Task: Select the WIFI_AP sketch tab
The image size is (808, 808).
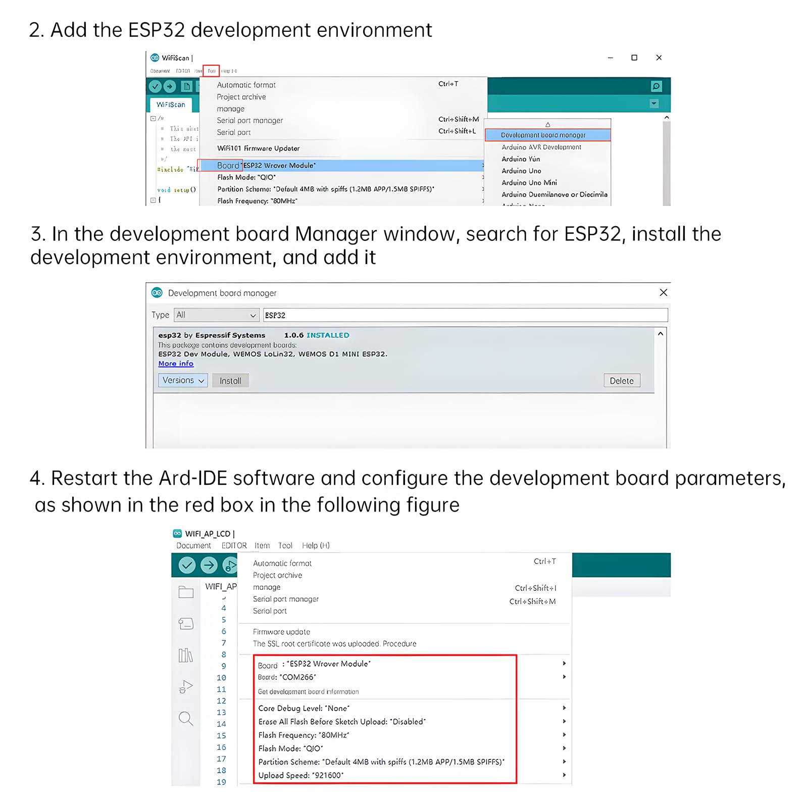Action: coord(221,586)
